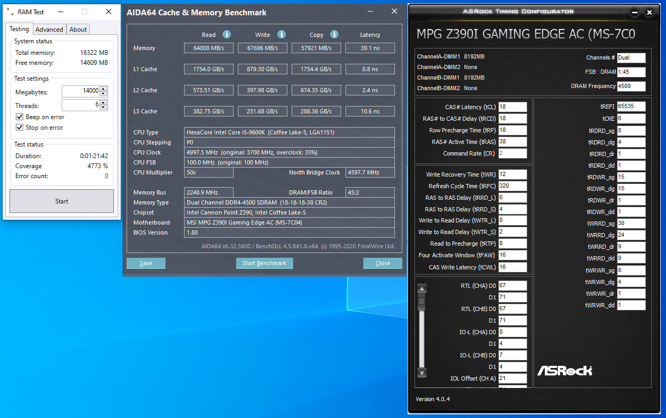Click the Copy info icon in AIDA64
This screenshot has height=418, width=666.
(334, 34)
